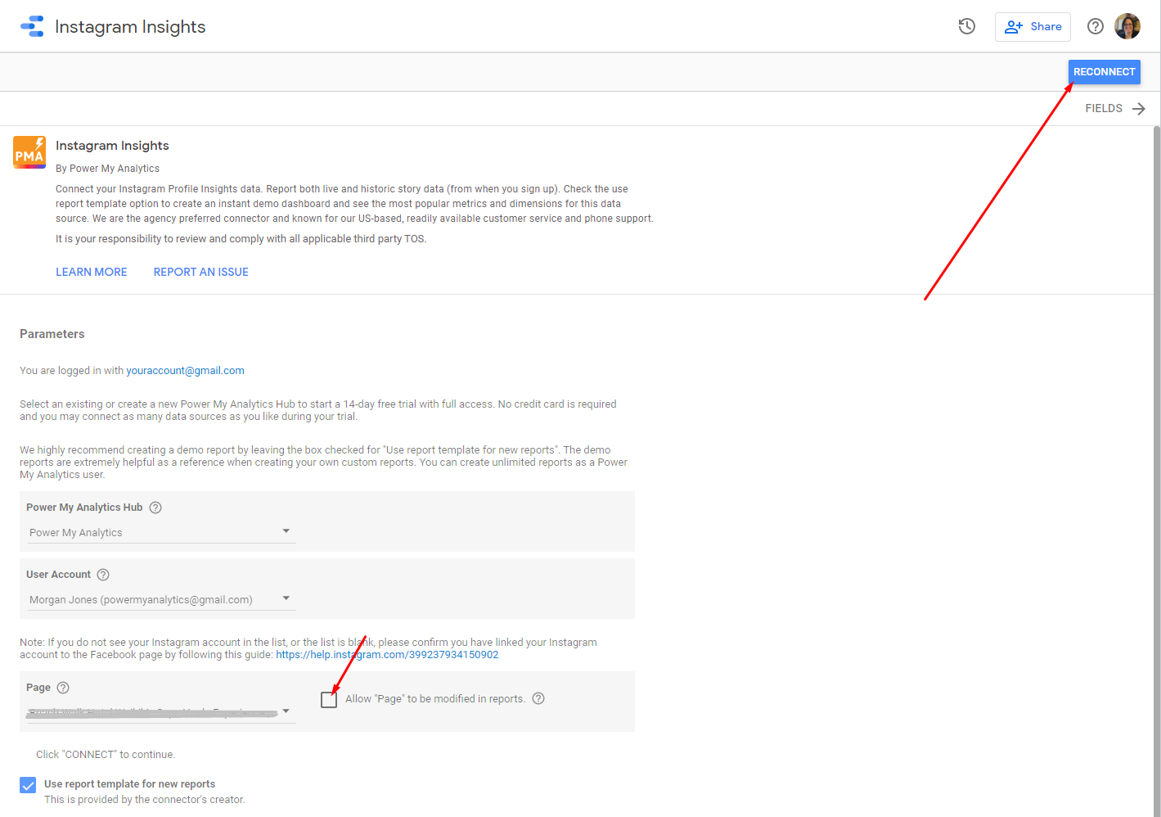Click "This is provided by the connector's creator" text
The width and height of the screenshot is (1161, 817).
(x=145, y=800)
